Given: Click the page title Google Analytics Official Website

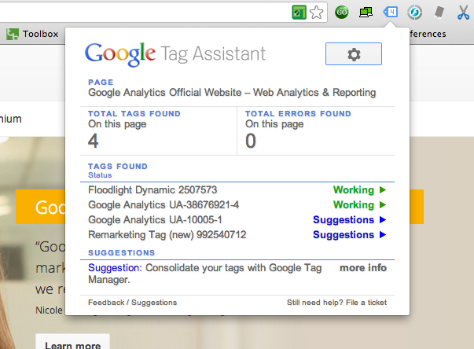Looking at the screenshot, I should [x=232, y=93].
